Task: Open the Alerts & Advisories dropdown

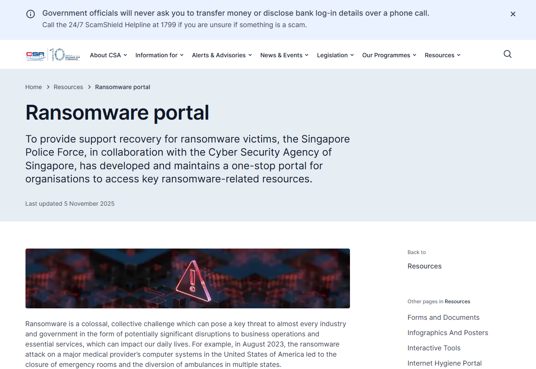Action: pyautogui.click(x=219, y=55)
